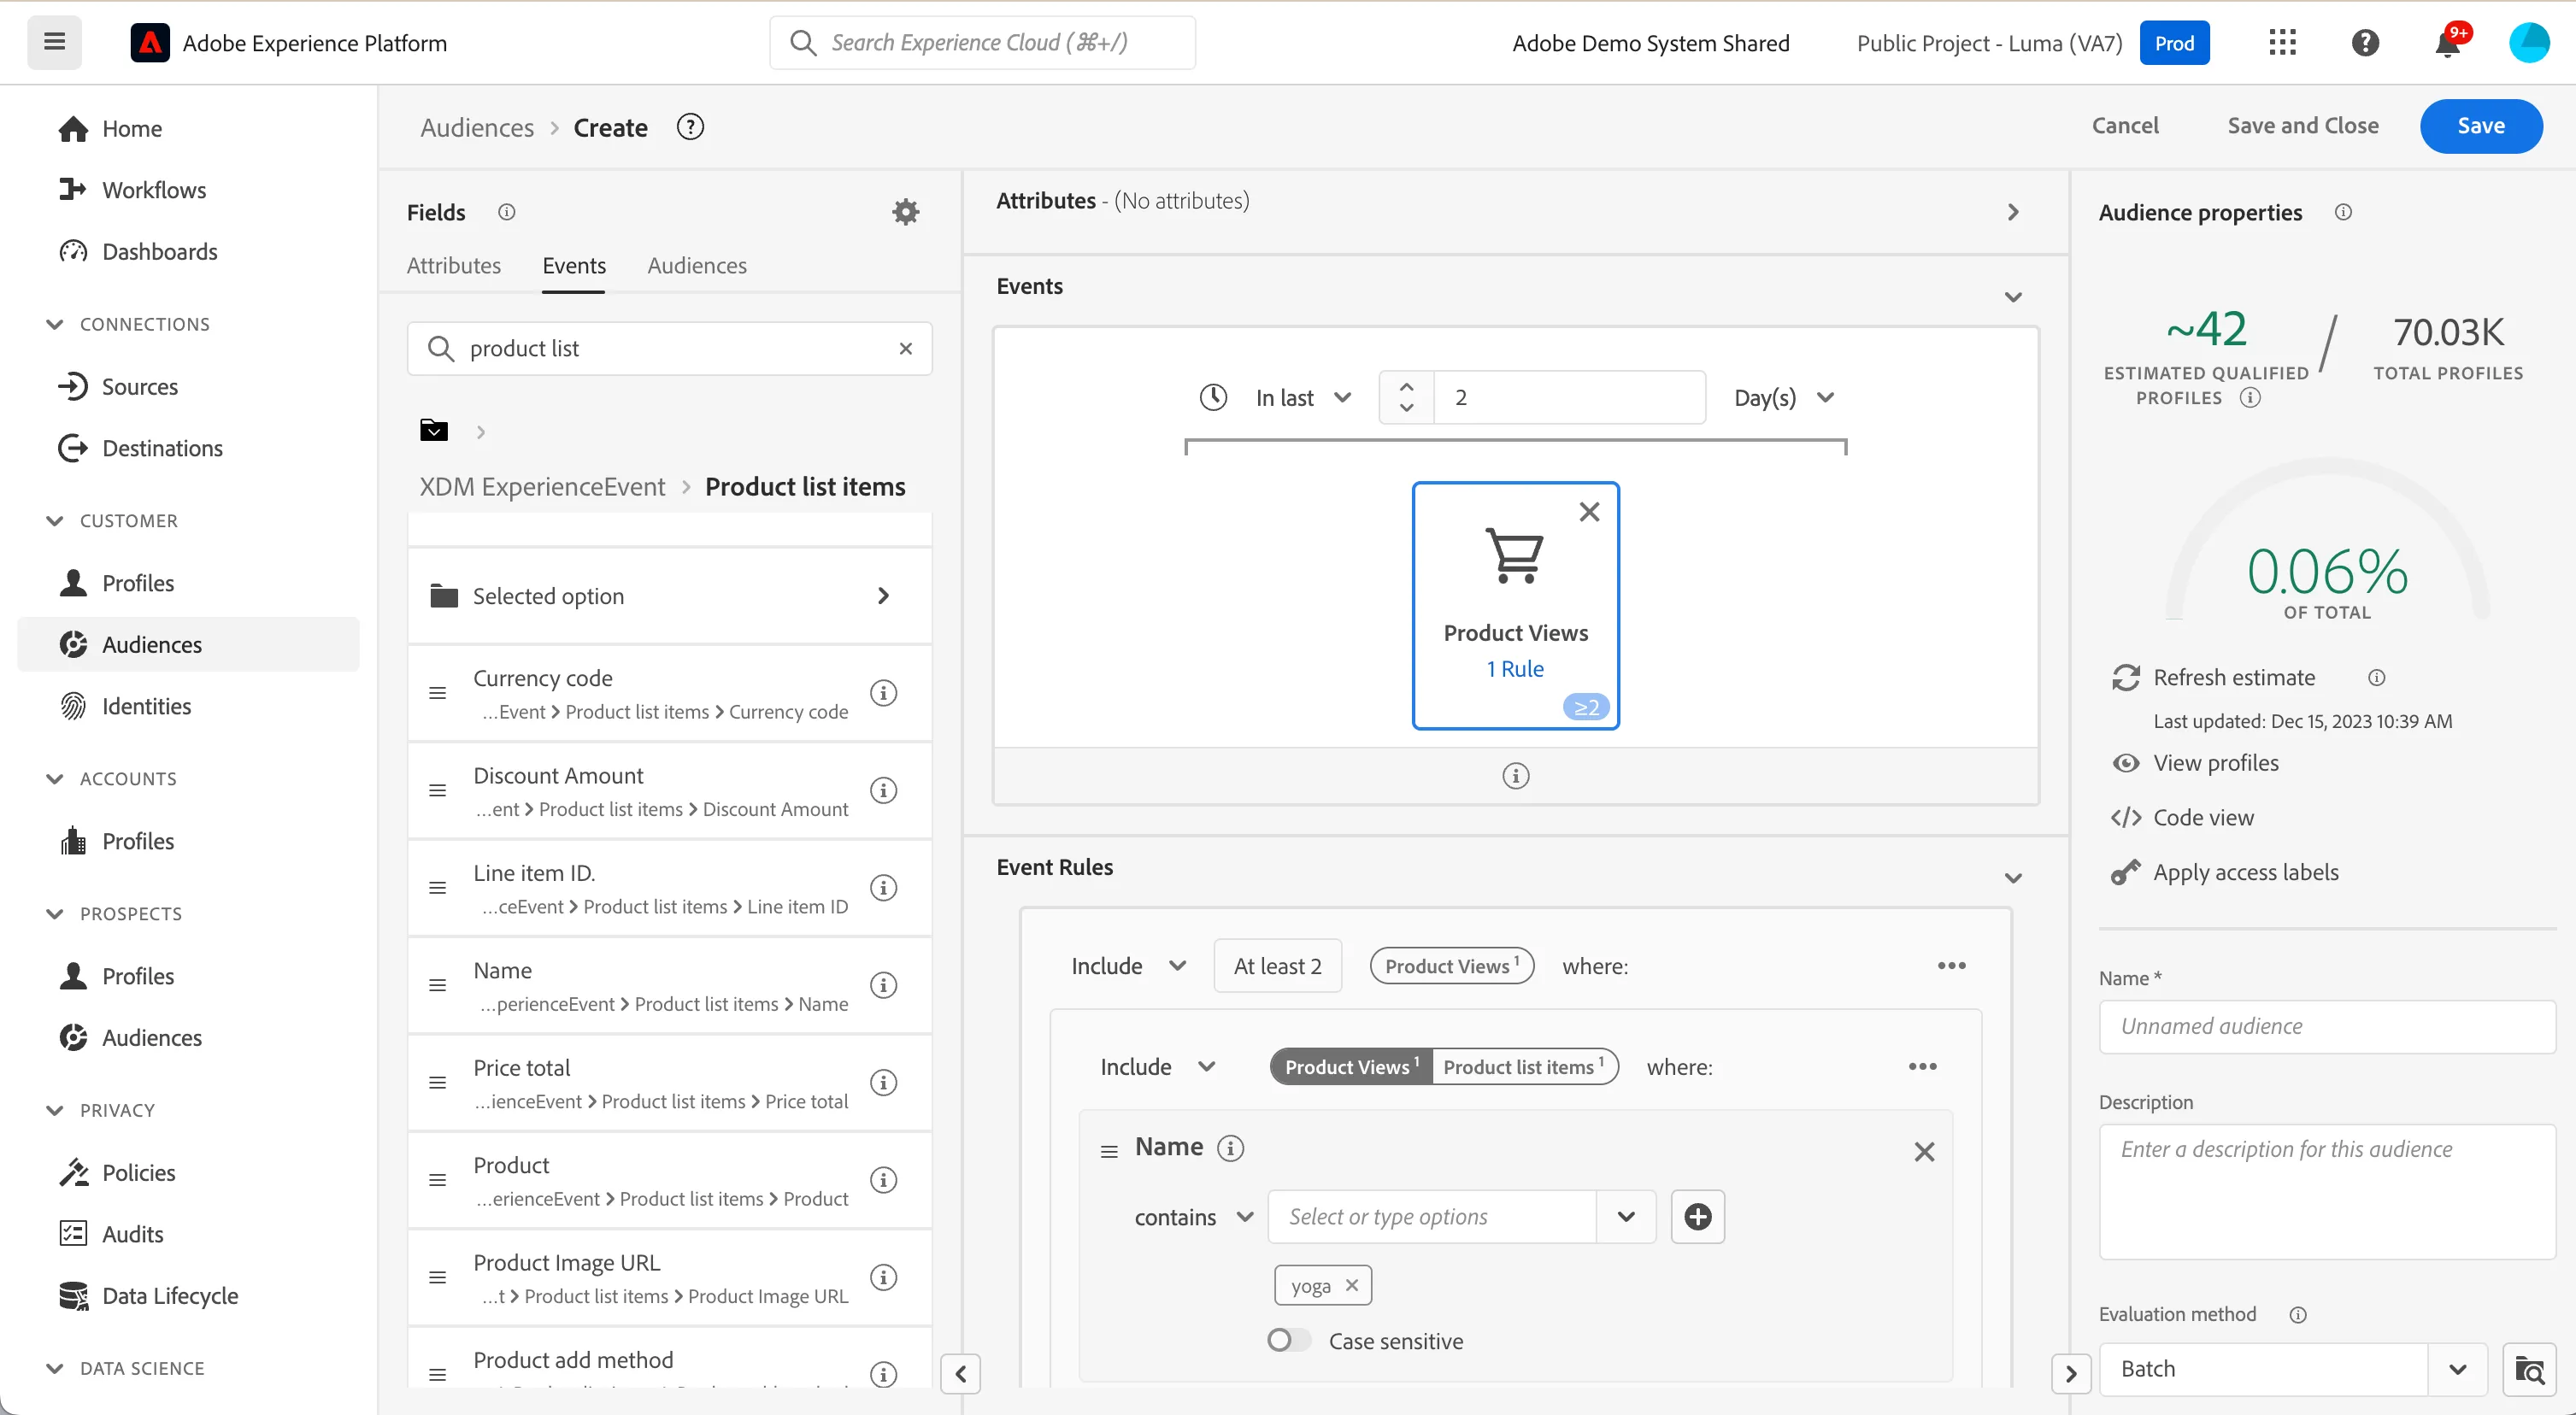Click the Refresh estimate icon
Screen dimensions: 2576x1415
(x=2125, y=677)
